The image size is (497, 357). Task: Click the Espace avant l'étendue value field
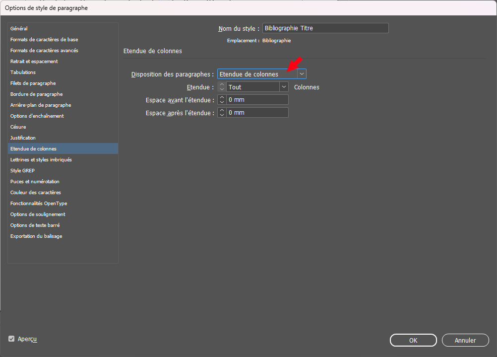click(257, 100)
